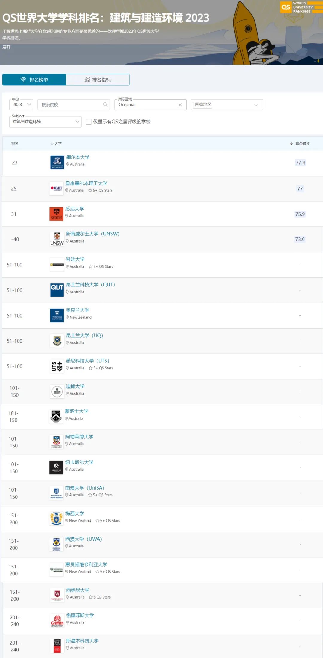Open the 墨尔本大学 link
This screenshot has width=323, height=658.
pos(78,157)
